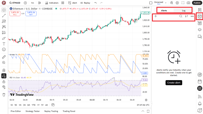
Task: Open the candlestick chart type selector
Action: pos(40,3)
